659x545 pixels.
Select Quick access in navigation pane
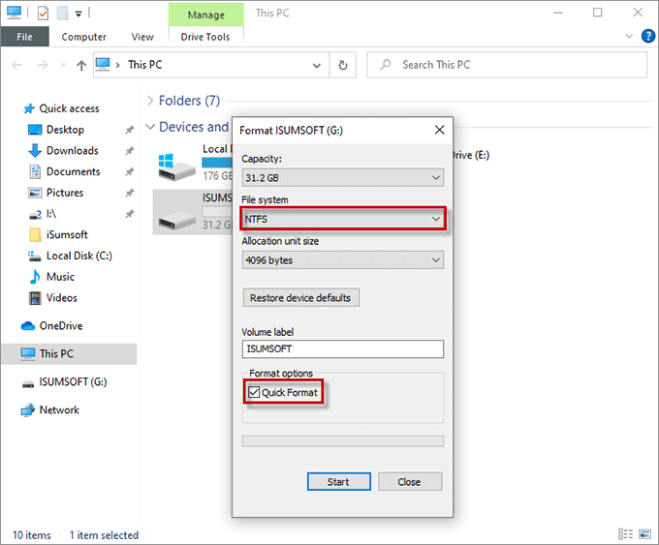coord(61,108)
